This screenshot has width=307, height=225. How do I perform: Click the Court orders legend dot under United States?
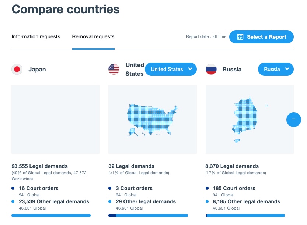click(x=111, y=188)
